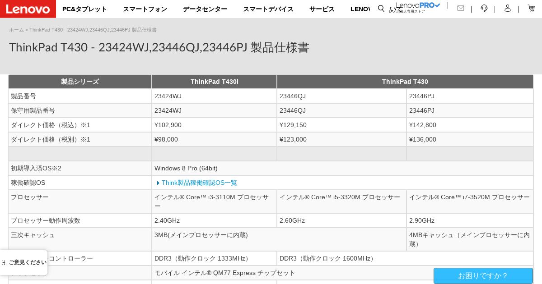The width and height of the screenshot is (542, 284).
Task: Open the PC&タブレット menu
Action: (84, 9)
